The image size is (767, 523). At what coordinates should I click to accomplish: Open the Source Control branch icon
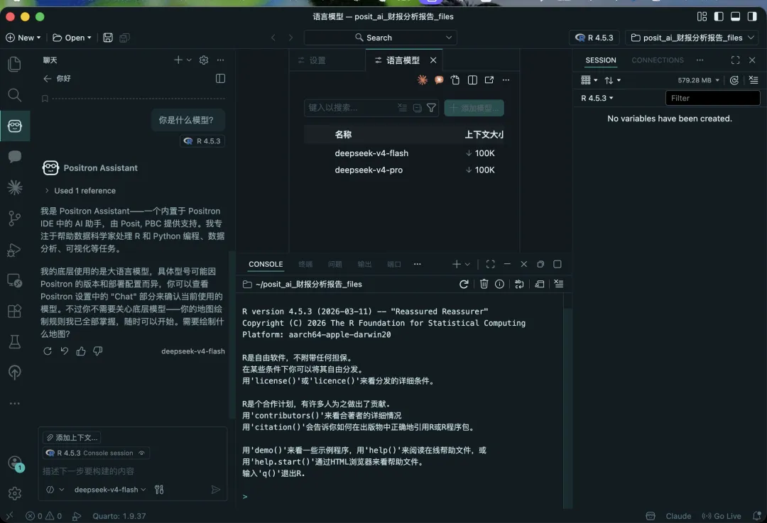(15, 219)
